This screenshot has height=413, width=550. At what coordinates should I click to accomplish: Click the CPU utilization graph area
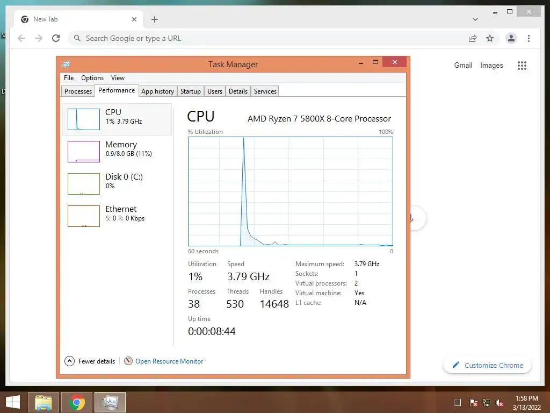(291, 191)
